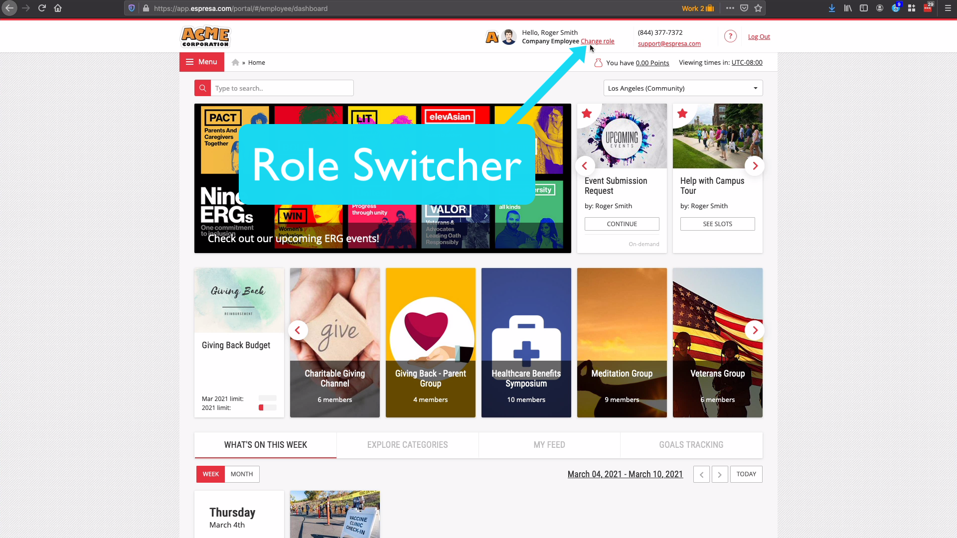The height and width of the screenshot is (538, 957).
Task: Open the red Menu hamburger icon
Action: tap(190, 61)
